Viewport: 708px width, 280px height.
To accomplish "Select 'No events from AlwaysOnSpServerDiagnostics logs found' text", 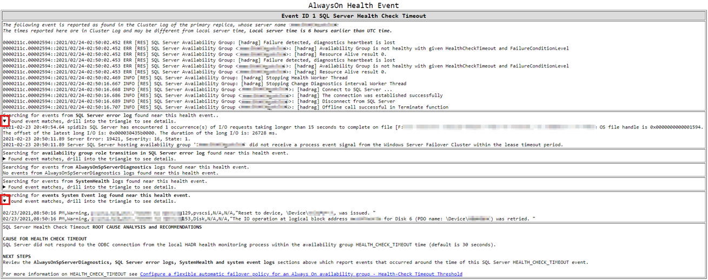I will (x=110, y=173).
